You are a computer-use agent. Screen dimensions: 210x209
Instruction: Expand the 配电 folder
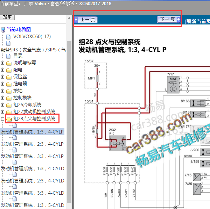[x=2, y=70]
